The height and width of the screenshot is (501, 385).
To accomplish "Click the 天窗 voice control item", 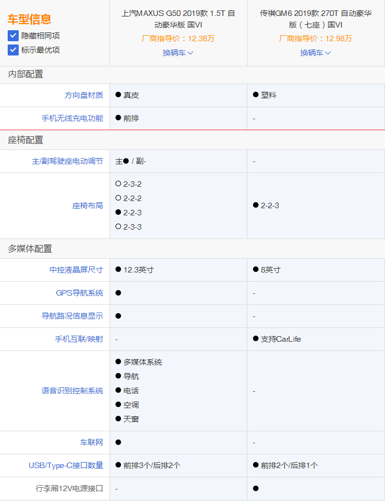I will (131, 419).
